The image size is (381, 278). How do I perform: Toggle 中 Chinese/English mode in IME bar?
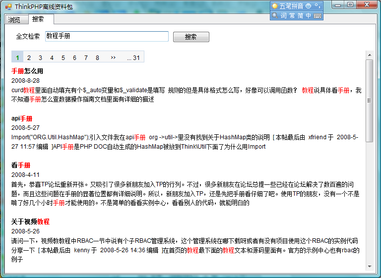(x=309, y=16)
